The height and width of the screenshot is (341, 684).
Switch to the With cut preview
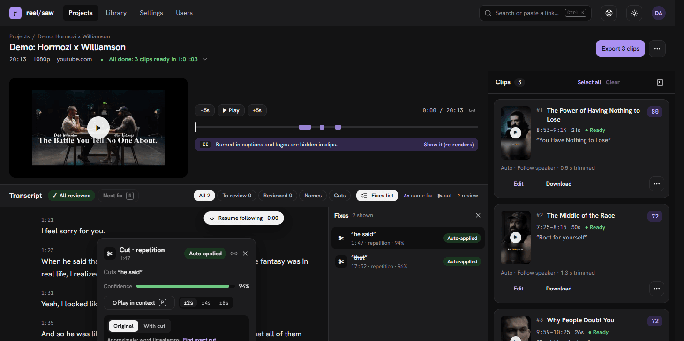click(155, 326)
